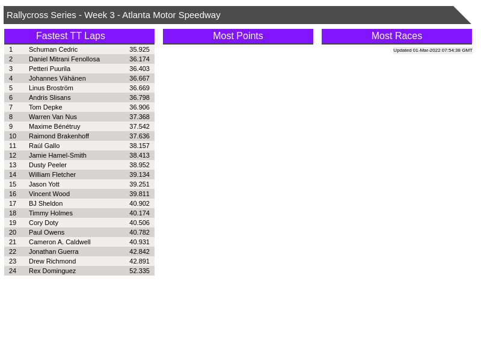Click Vincent Wood's name

point(49,194)
